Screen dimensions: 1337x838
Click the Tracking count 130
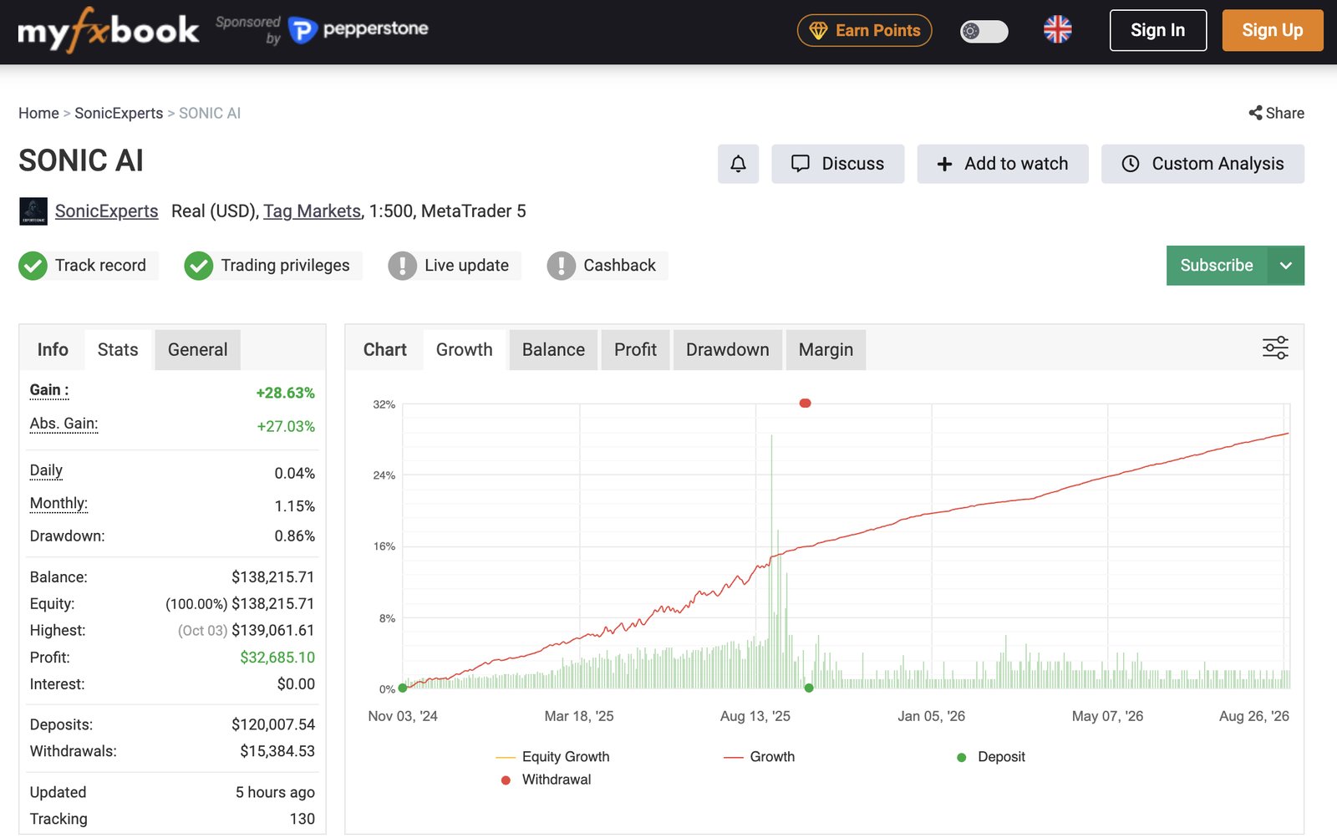pos(302,819)
